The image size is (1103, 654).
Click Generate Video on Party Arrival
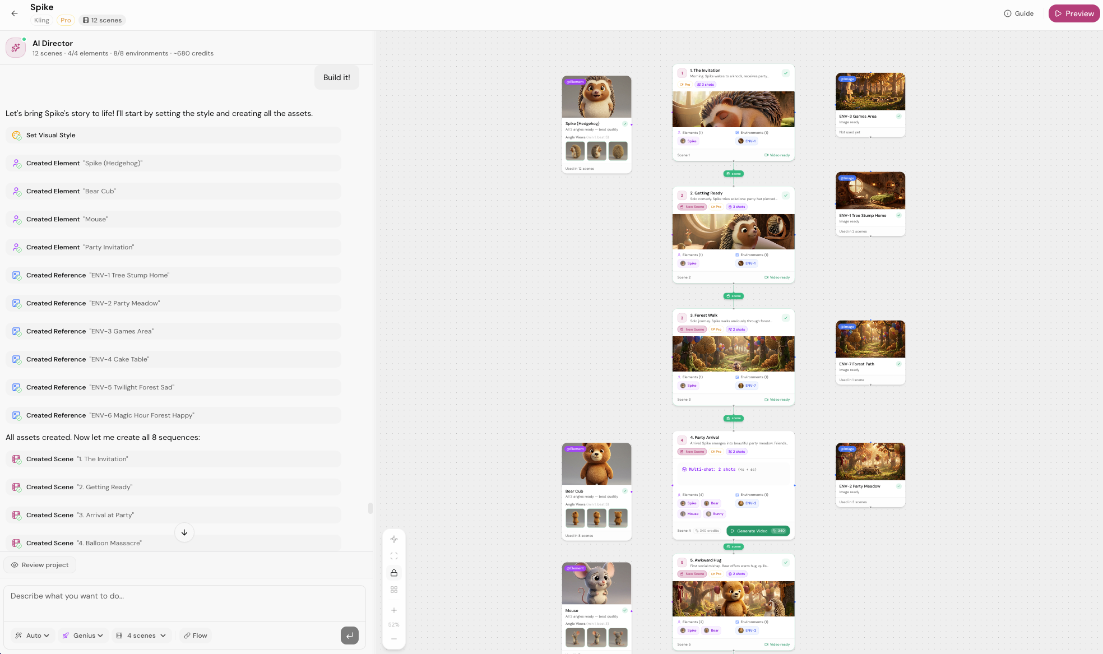click(758, 531)
